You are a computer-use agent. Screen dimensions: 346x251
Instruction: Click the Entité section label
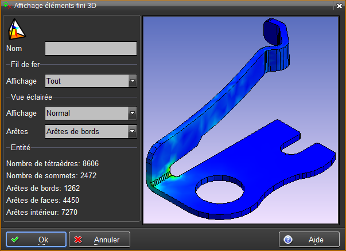coord(21,147)
